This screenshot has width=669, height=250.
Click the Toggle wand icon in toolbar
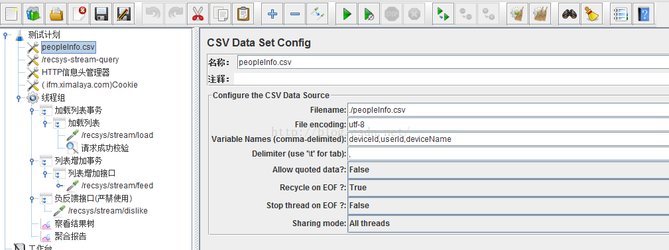(317, 14)
